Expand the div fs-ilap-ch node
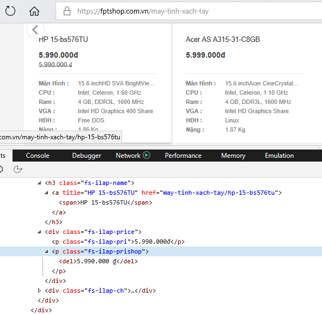 point(39,291)
